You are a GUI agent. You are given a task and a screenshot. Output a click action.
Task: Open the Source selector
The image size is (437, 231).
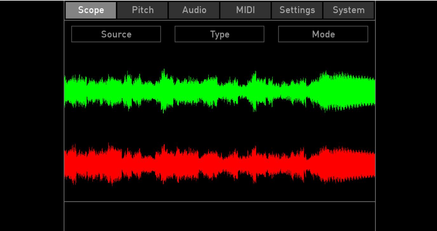tap(116, 34)
